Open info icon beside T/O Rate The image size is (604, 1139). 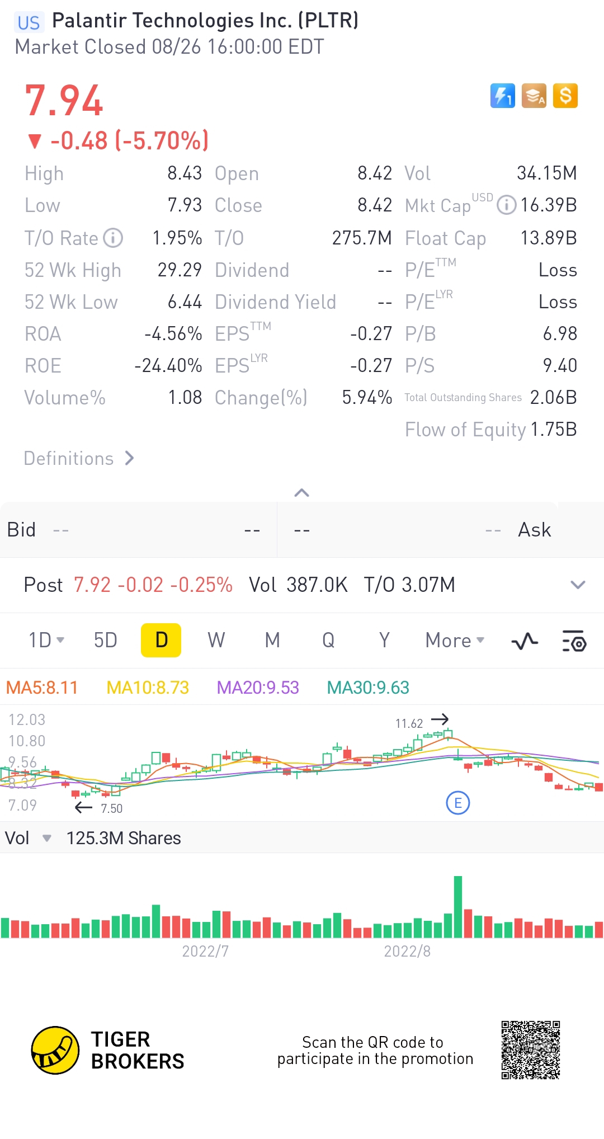[113, 238]
